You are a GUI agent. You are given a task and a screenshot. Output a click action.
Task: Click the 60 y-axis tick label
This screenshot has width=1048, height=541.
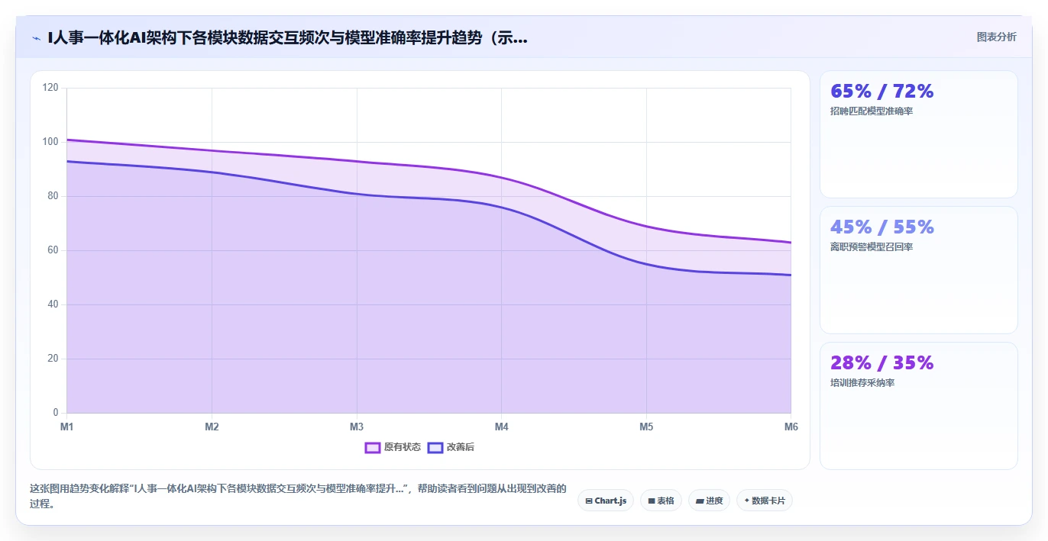[x=53, y=250]
